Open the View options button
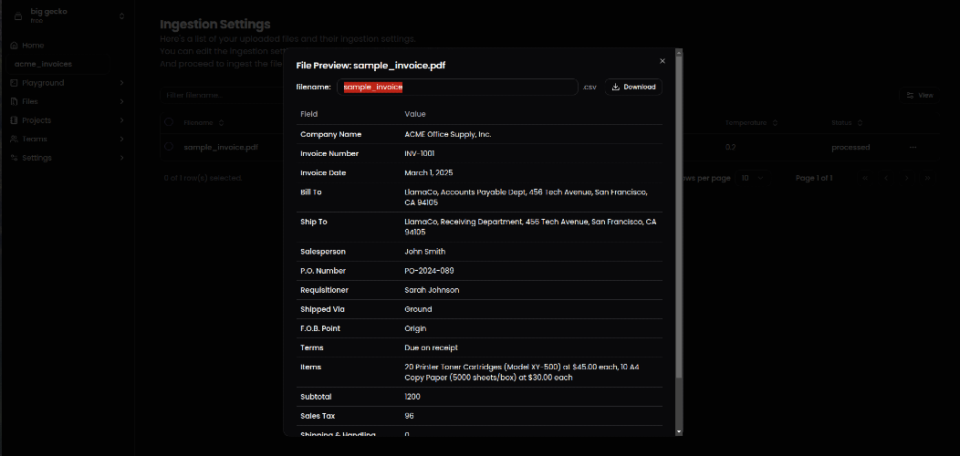The height and width of the screenshot is (456, 960). coord(919,96)
